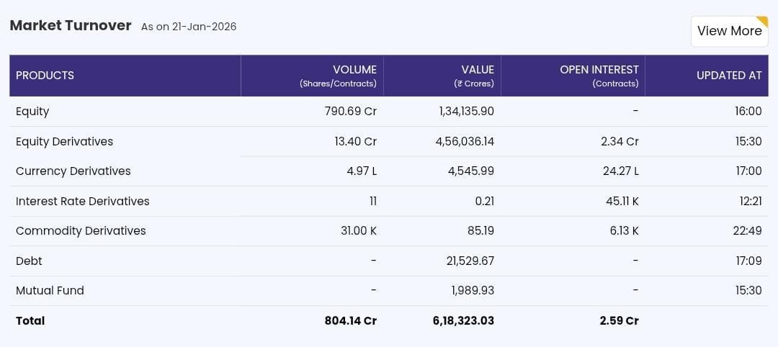Click the As on 21-Jan-2026 date text
778x347 pixels.
pos(188,27)
